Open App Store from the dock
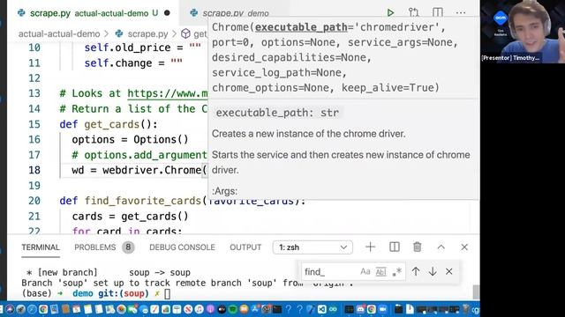Image resolution: width=565 pixels, height=317 pixels. pyautogui.click(x=255, y=309)
